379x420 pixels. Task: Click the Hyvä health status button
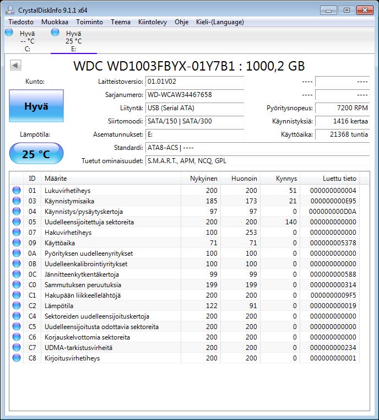click(x=36, y=106)
